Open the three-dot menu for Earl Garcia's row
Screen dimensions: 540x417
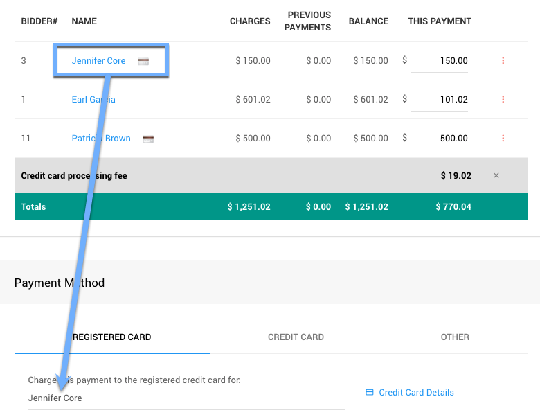click(x=503, y=100)
